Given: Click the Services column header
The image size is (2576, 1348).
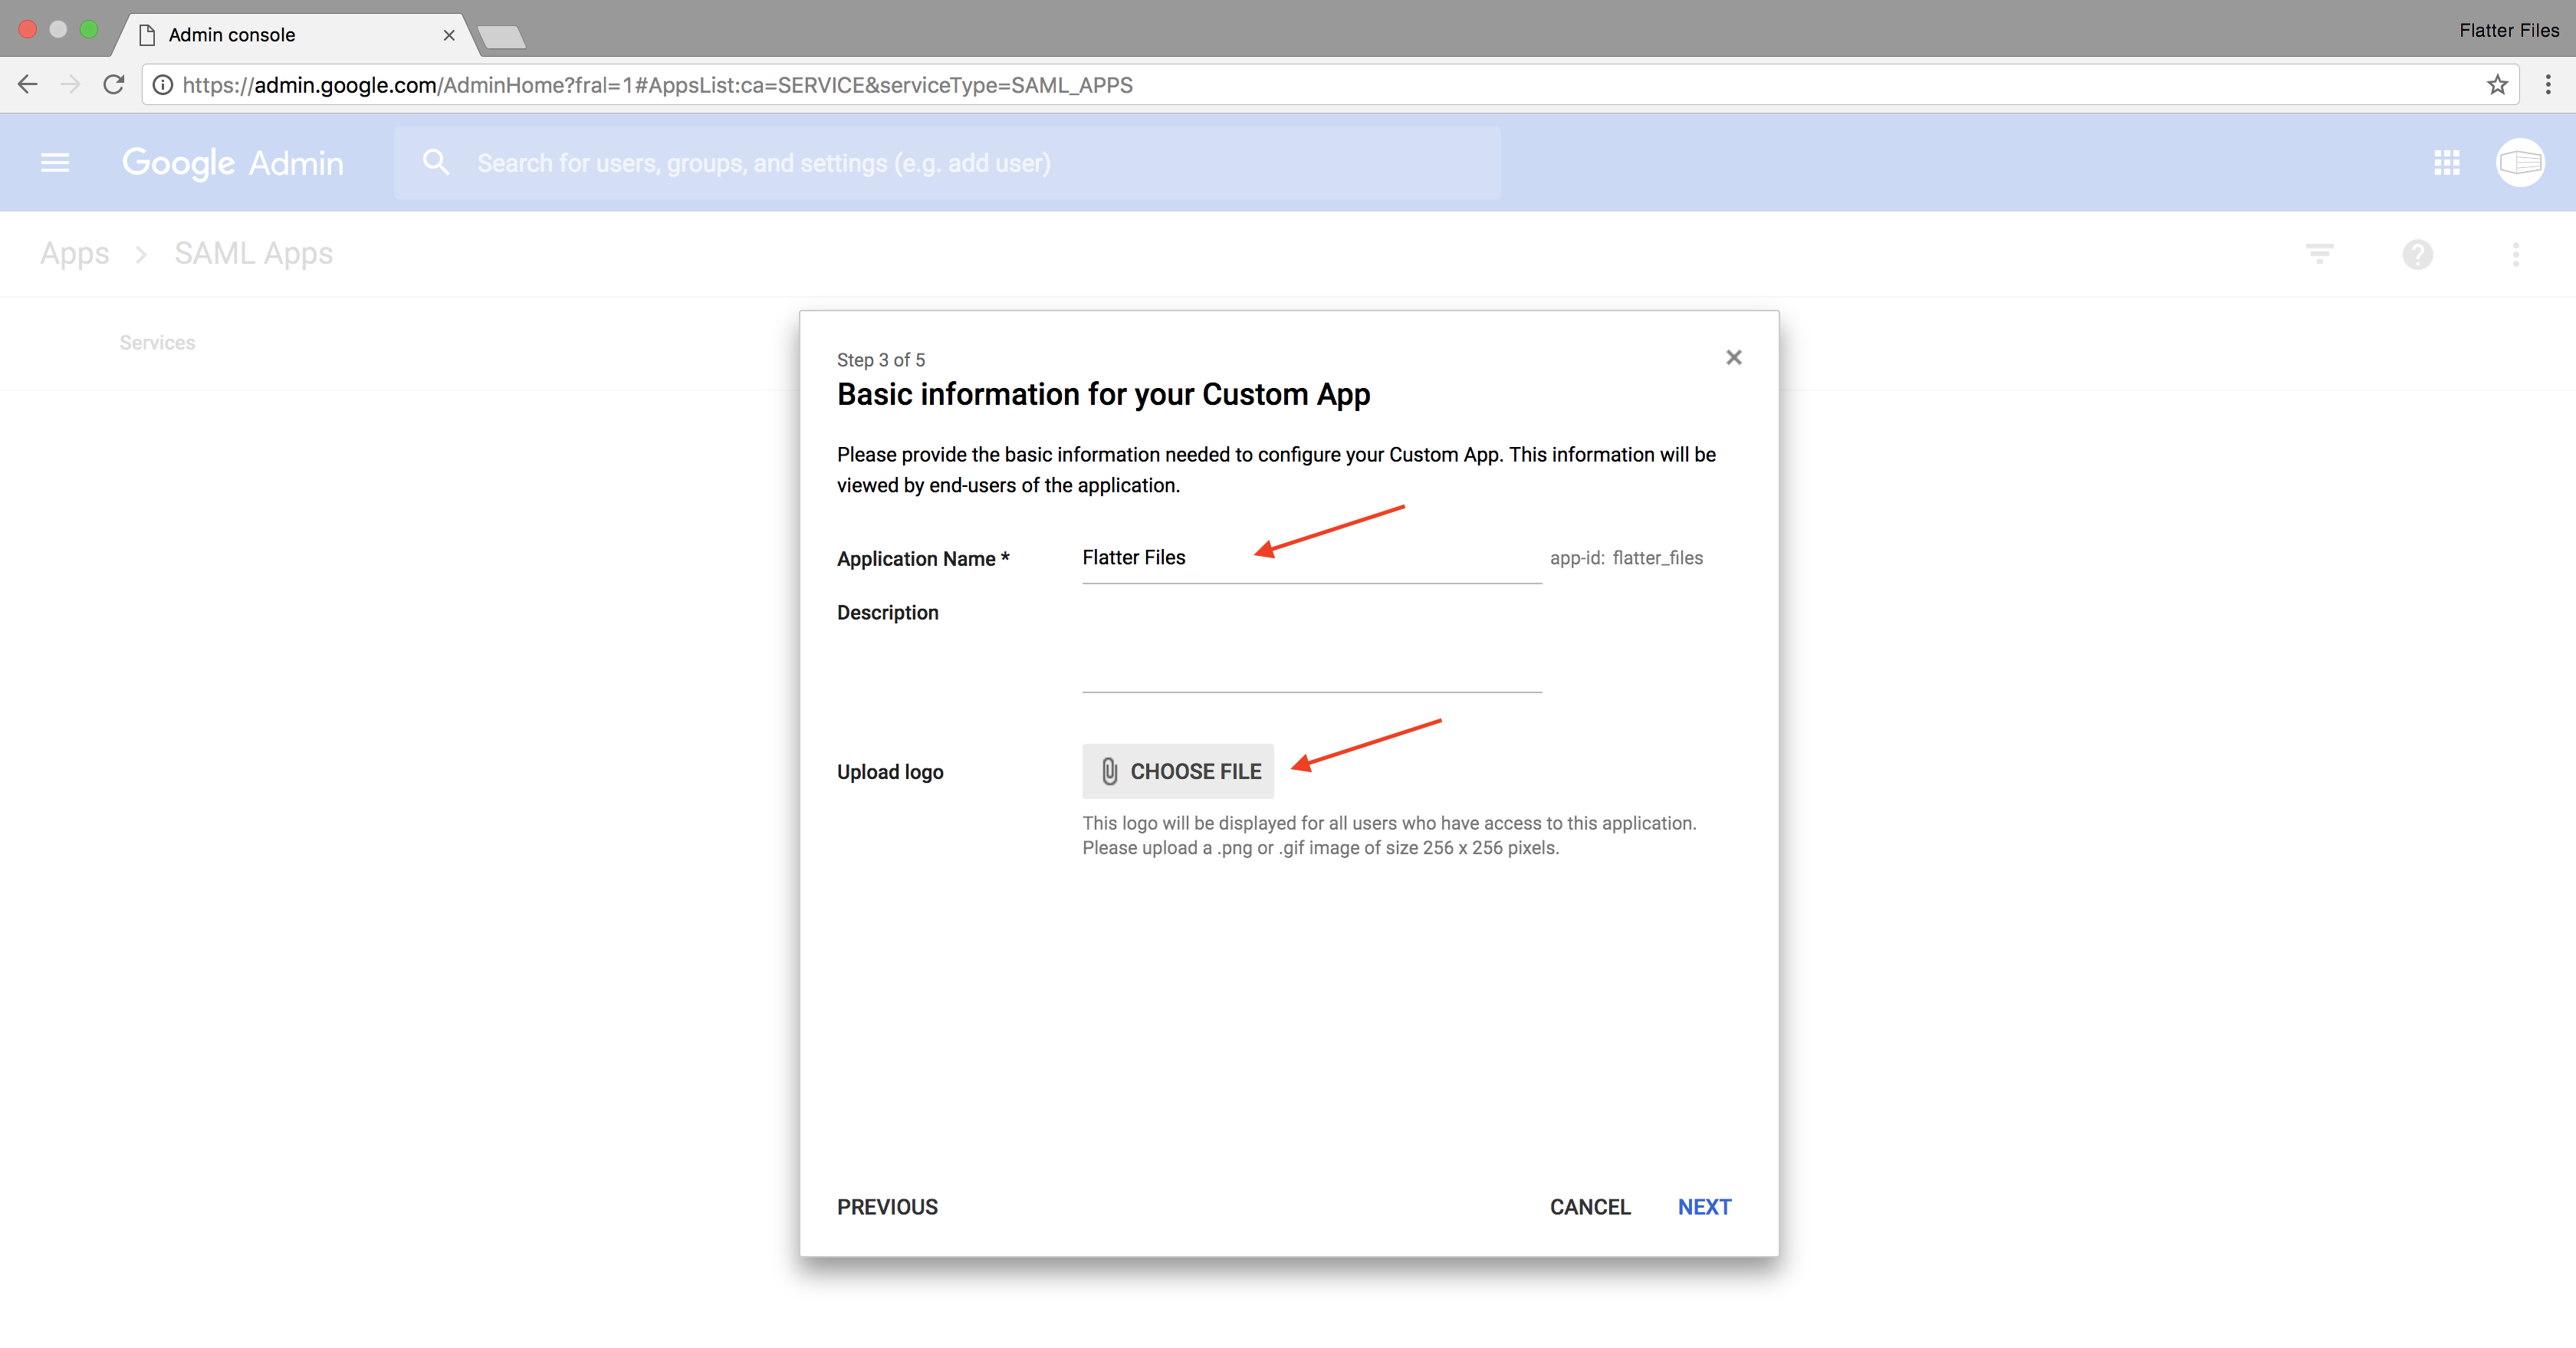Looking at the screenshot, I should pos(157,343).
